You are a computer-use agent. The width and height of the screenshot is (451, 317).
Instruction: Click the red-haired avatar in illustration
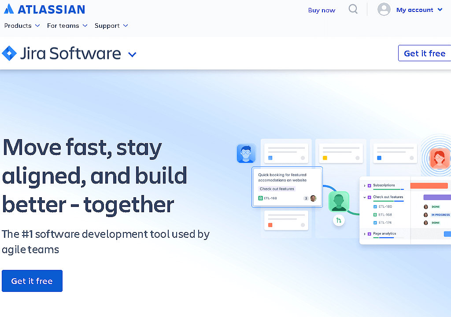(x=440, y=158)
